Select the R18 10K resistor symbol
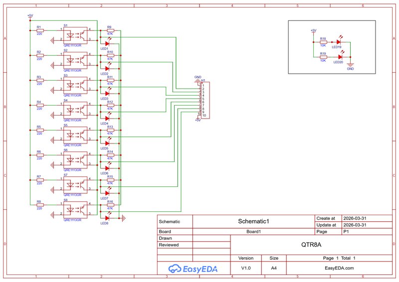This screenshot has height=282, width=399. 323,42
